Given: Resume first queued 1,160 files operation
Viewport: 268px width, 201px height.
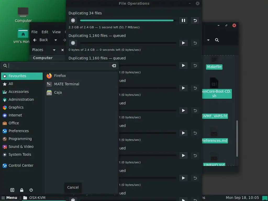Looking at the screenshot, I should (183, 43).
